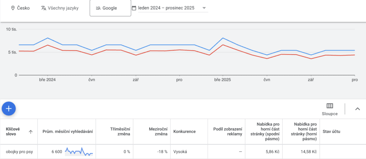
Task: Open the date range dropdown arrow
Action: coord(204,8)
